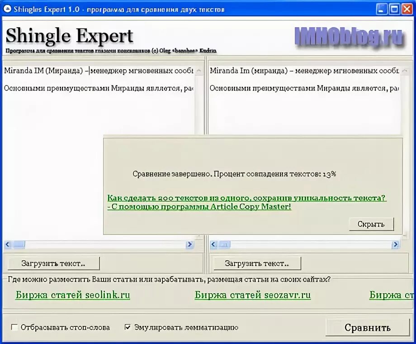The height and width of the screenshot is (344, 416).
Task: Click the right pane horizontal scrollbar thumb
Action: click(x=224, y=244)
